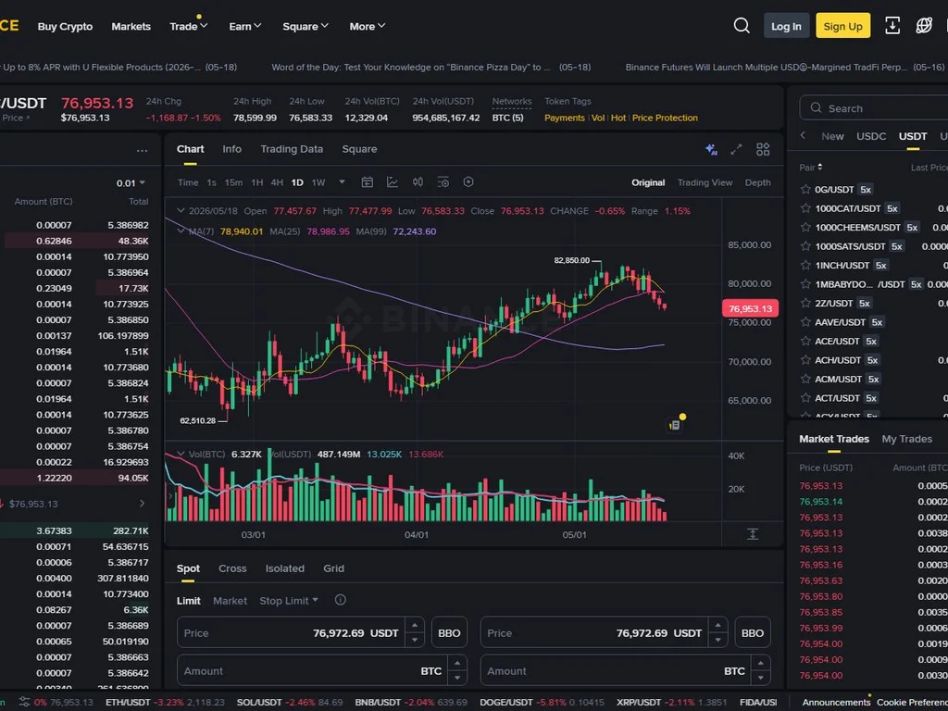Click the download app icon in header
Image resolution: width=948 pixels, height=711 pixels.
pos(892,26)
